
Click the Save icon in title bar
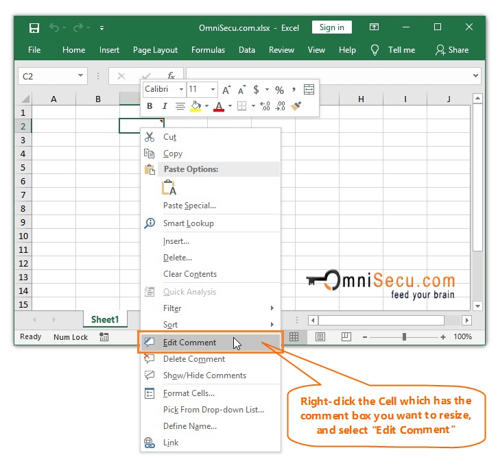click(x=34, y=28)
